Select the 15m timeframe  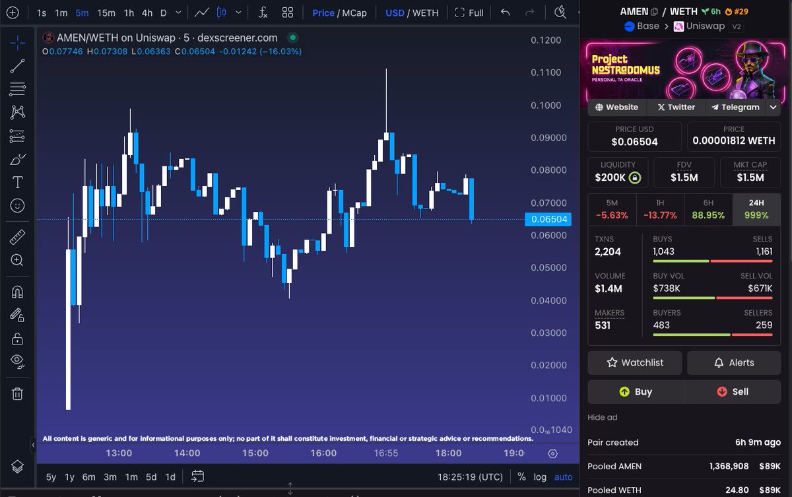(x=106, y=13)
